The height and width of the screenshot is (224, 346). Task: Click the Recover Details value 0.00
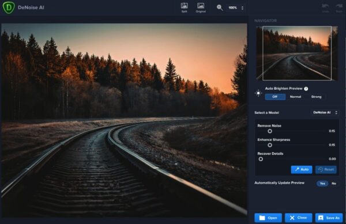[x=332, y=159]
